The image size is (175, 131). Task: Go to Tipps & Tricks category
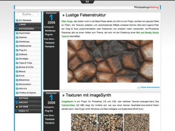click(26, 63)
